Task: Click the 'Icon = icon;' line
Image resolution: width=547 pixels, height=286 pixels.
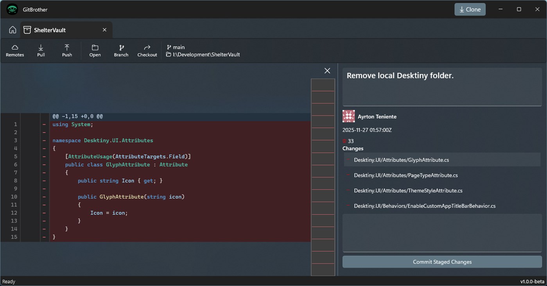Action: tap(109, 213)
